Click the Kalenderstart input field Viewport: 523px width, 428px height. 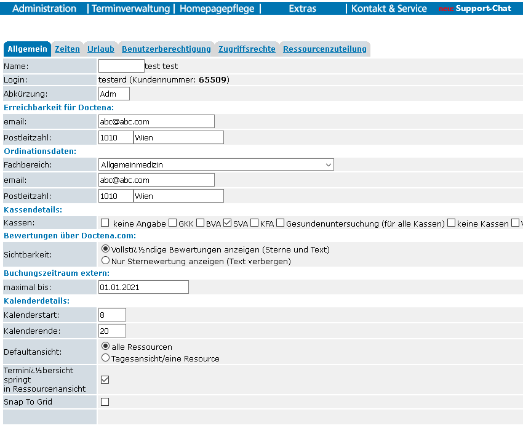point(112,315)
